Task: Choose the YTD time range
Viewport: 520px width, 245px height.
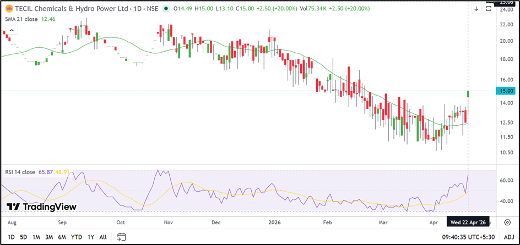Action: point(77,237)
